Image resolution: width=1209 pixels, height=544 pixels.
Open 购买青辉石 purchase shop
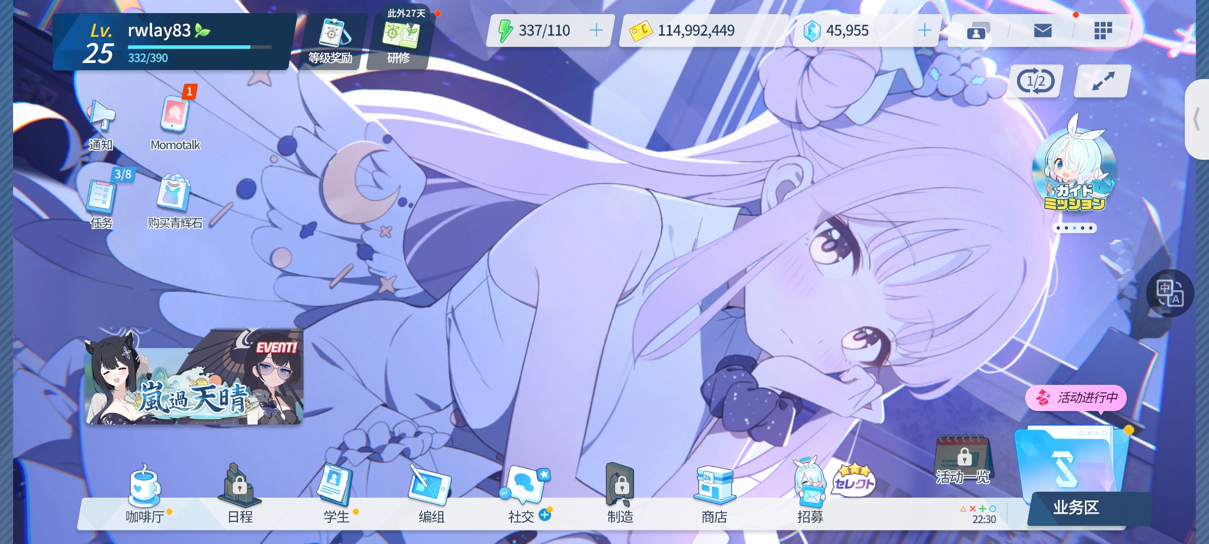[175, 201]
